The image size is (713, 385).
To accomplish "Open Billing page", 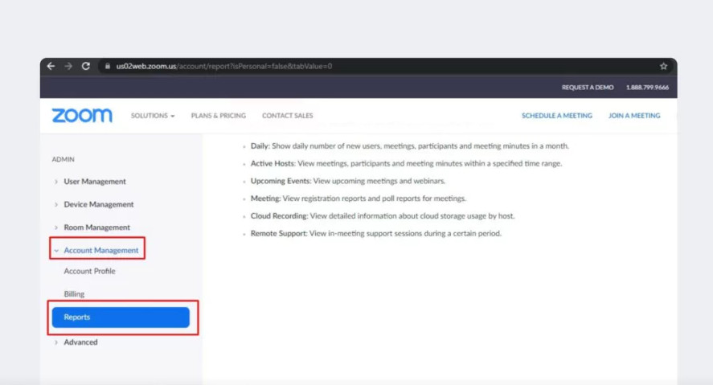I will point(74,294).
